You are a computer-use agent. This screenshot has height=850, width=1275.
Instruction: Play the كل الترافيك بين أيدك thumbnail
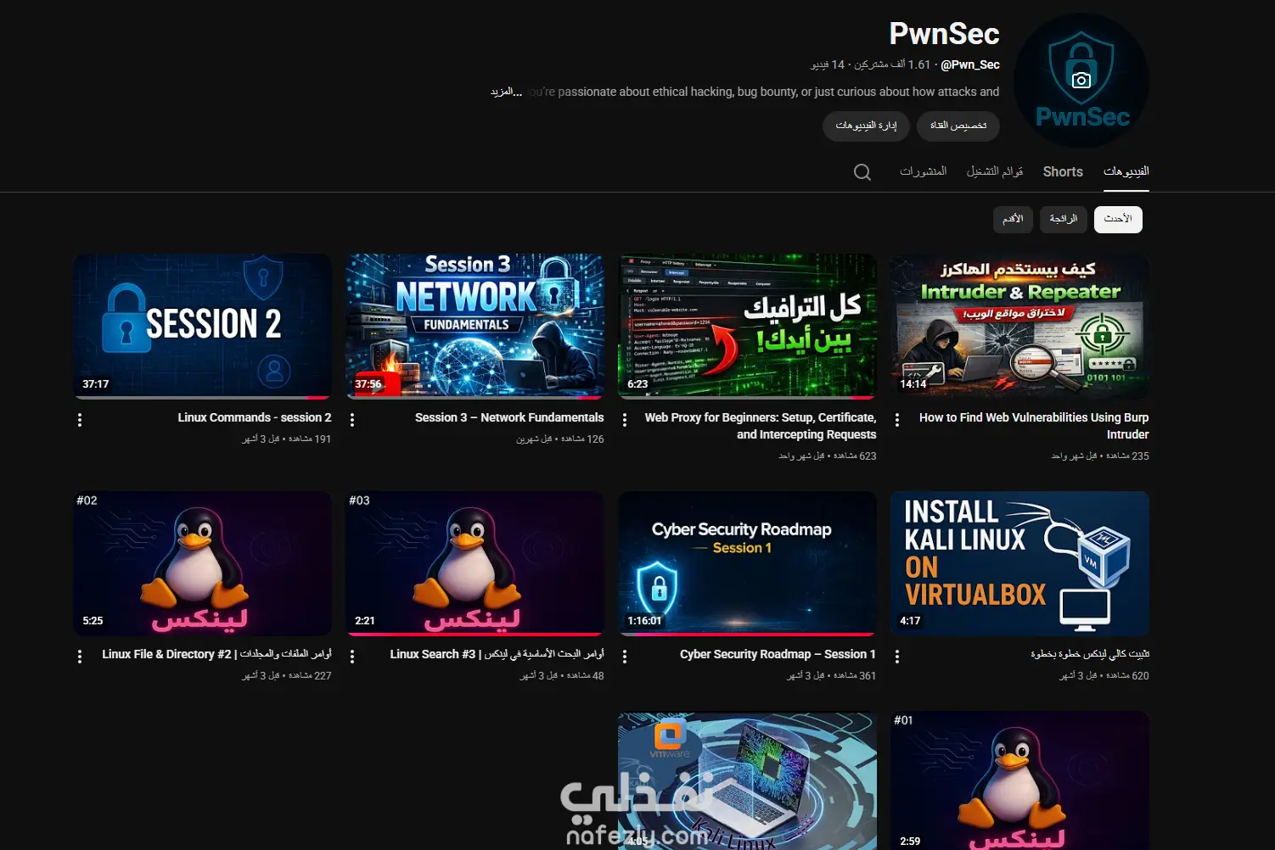pyautogui.click(x=747, y=326)
